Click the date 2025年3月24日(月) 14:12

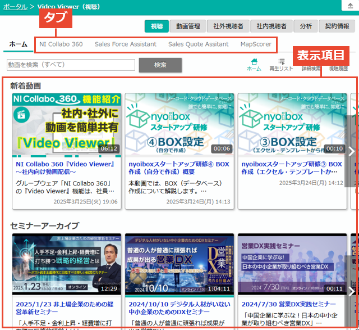click(311, 183)
